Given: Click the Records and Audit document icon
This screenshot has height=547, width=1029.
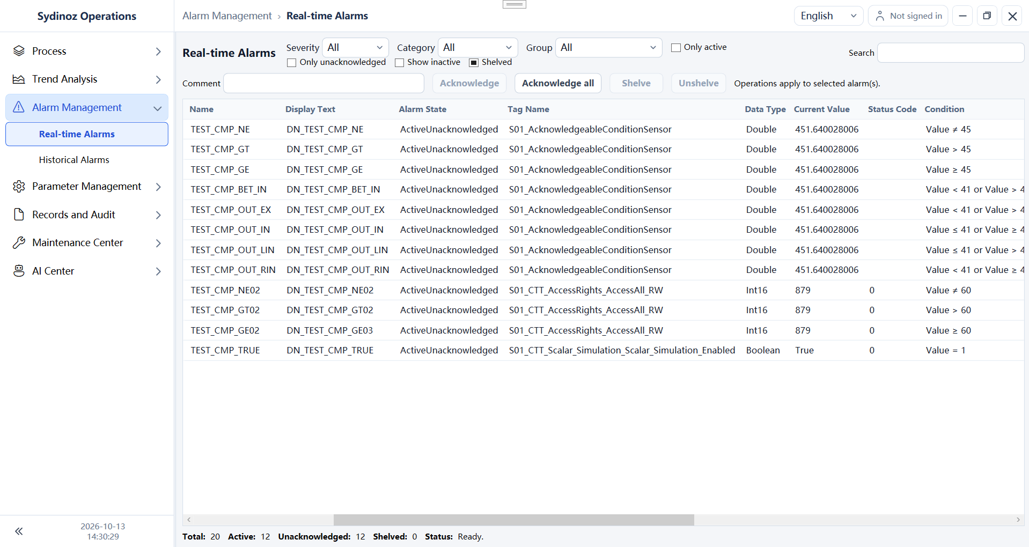Looking at the screenshot, I should pos(19,215).
